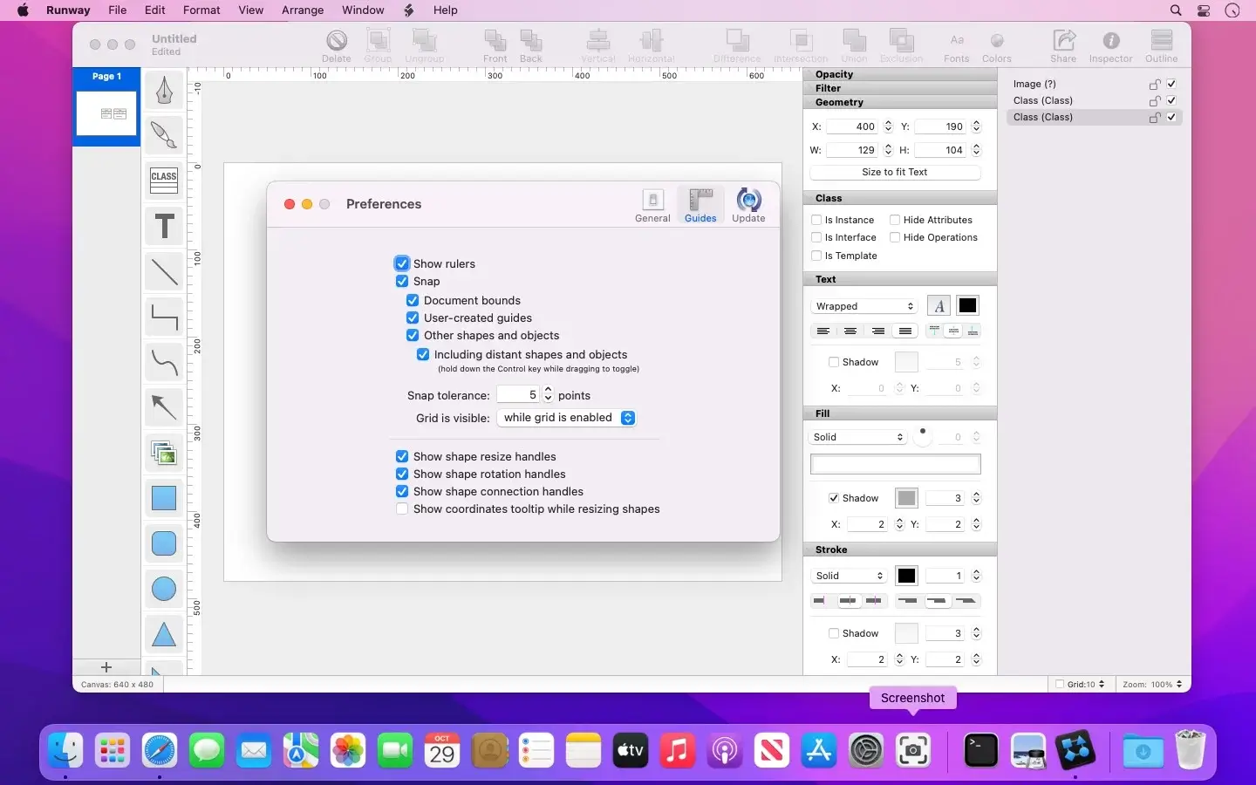Screen dimensions: 1256x785
Task: Choose the Text tool
Action: (164, 226)
